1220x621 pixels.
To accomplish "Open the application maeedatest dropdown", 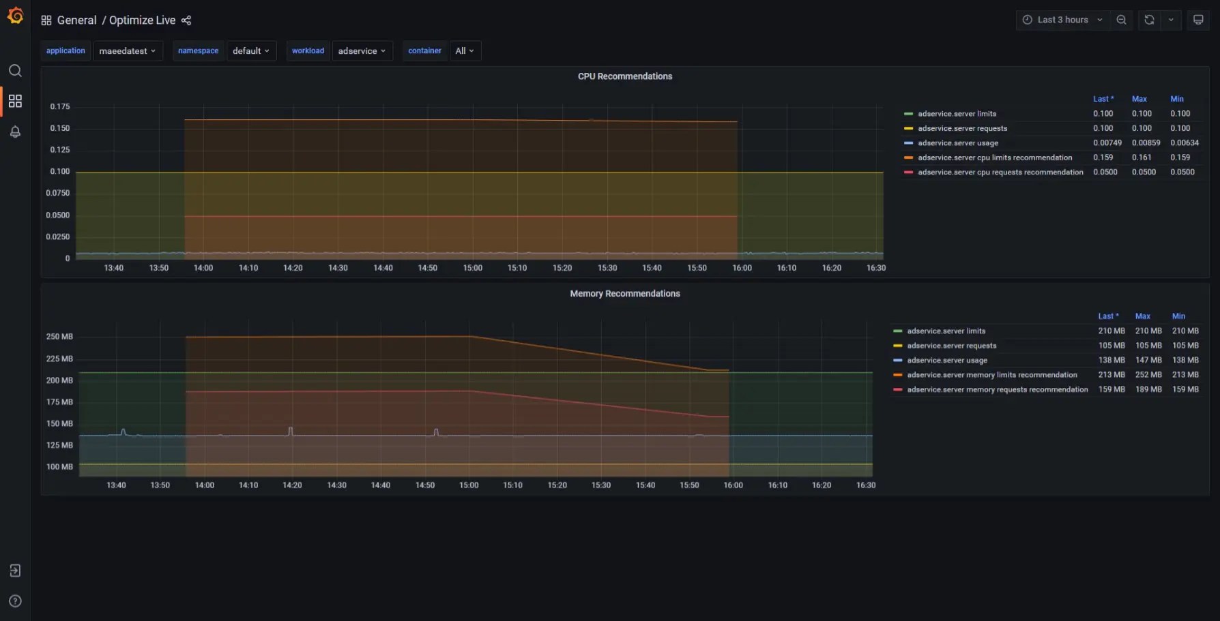I will [128, 51].
